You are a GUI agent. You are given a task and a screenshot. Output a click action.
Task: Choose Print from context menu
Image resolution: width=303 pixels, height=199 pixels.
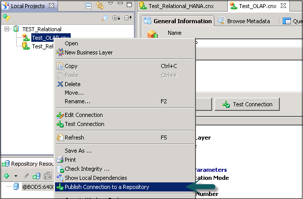[x=125, y=160]
